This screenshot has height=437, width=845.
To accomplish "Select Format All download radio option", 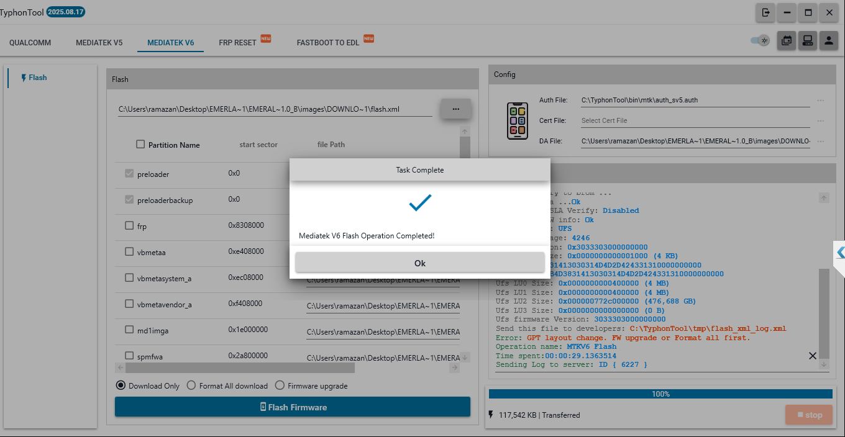I will coord(191,385).
